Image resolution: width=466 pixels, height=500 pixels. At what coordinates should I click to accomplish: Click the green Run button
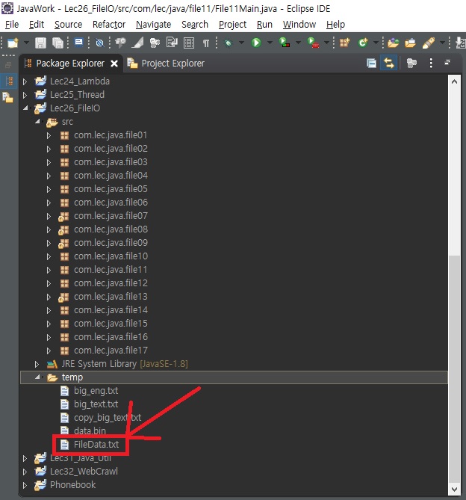pos(256,43)
